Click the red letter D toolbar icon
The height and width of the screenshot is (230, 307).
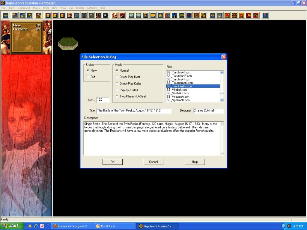pyautogui.click(x=241, y=16)
